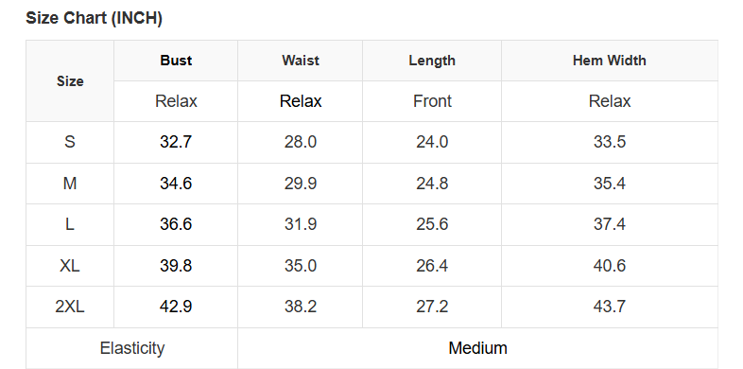Click the bust value 32.7

[176, 142]
